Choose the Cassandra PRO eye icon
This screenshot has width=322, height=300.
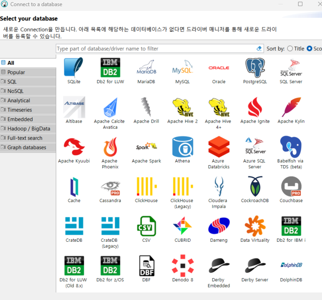point(110,188)
